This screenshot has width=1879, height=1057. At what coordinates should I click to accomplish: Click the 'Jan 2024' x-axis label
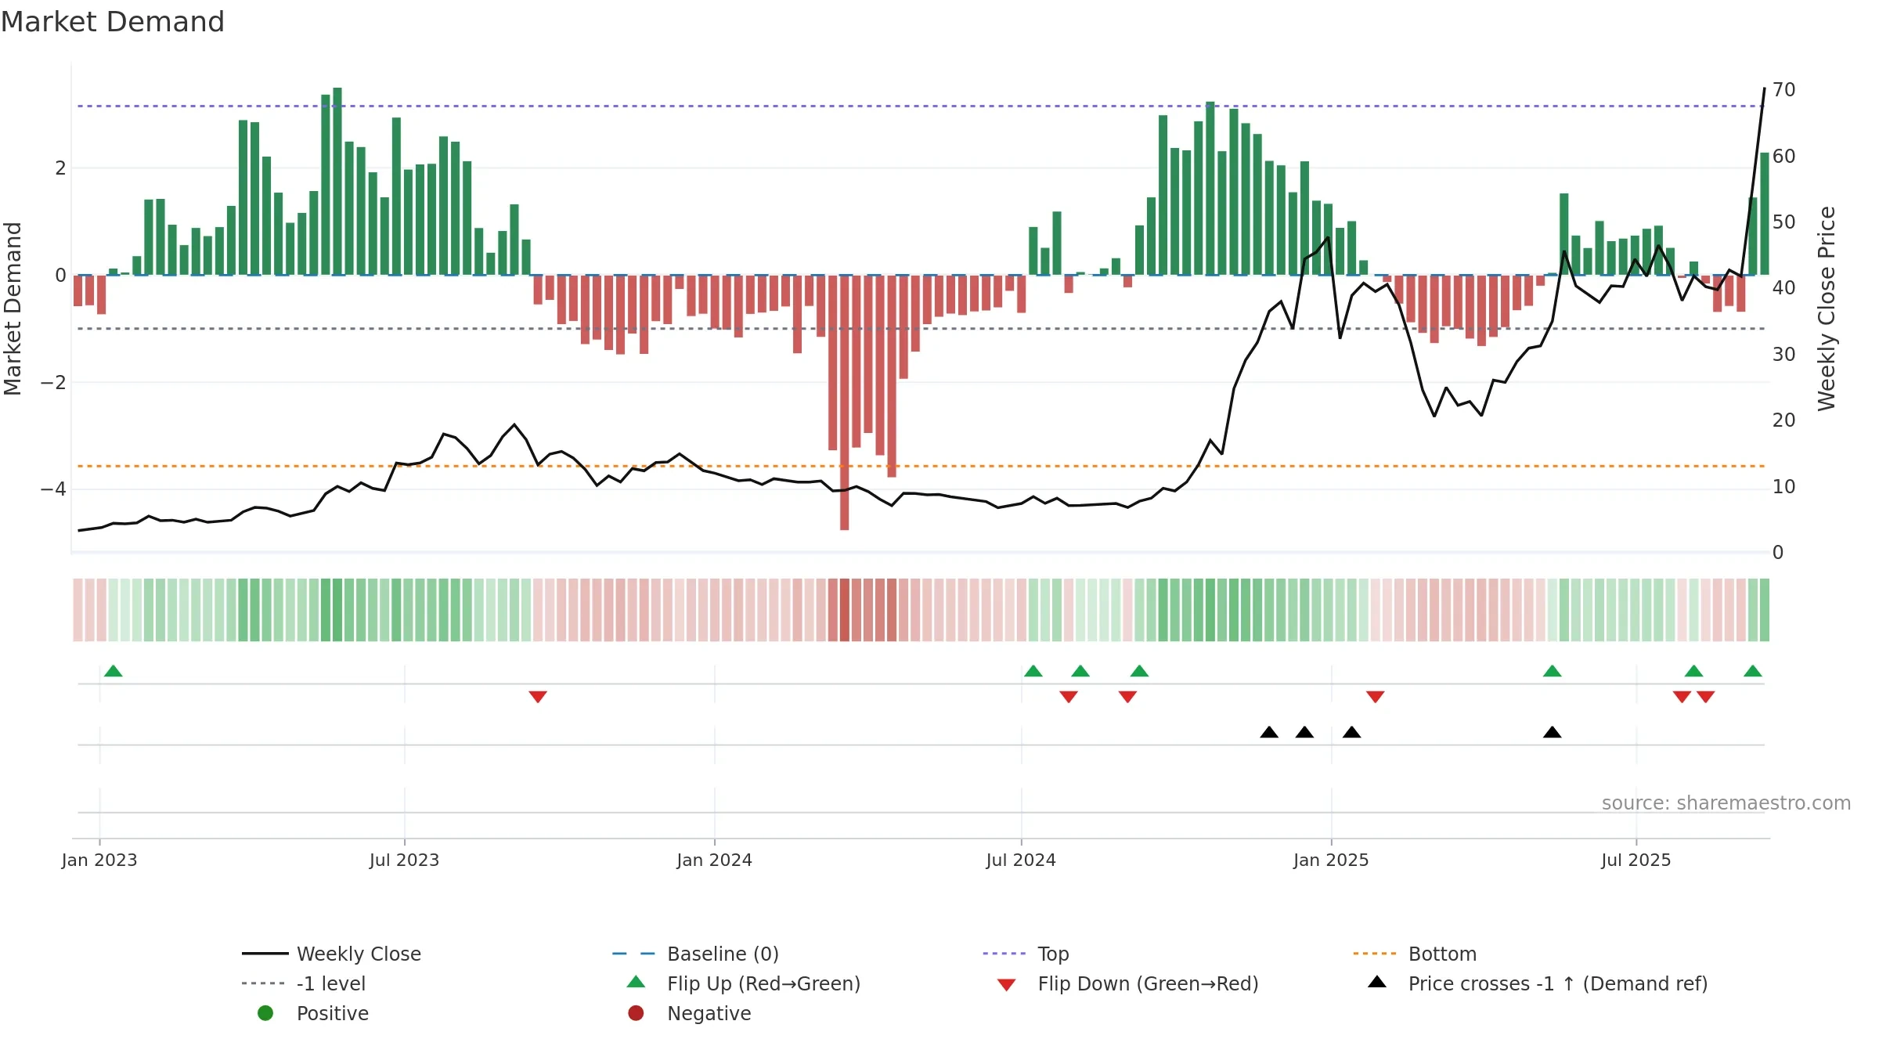point(714,860)
